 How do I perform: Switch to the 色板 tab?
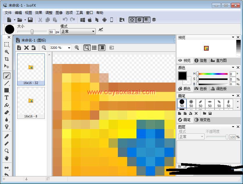click(x=201, y=89)
